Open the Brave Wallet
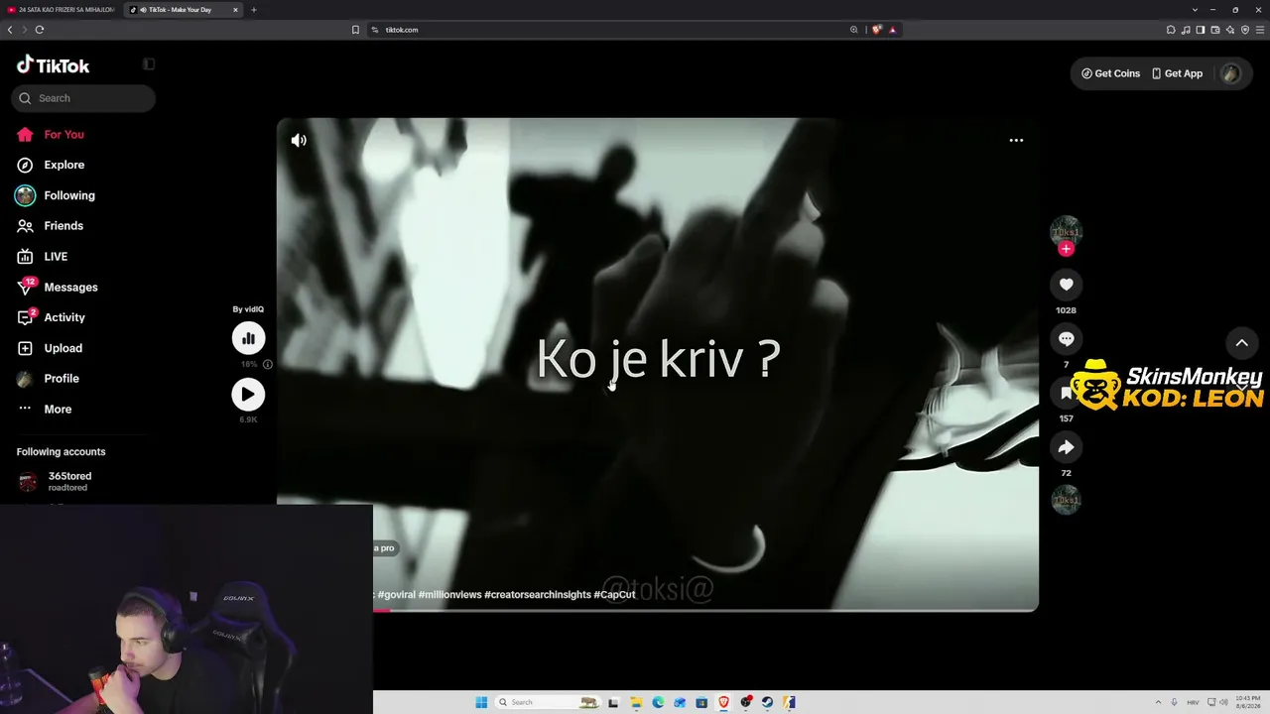 1215,30
